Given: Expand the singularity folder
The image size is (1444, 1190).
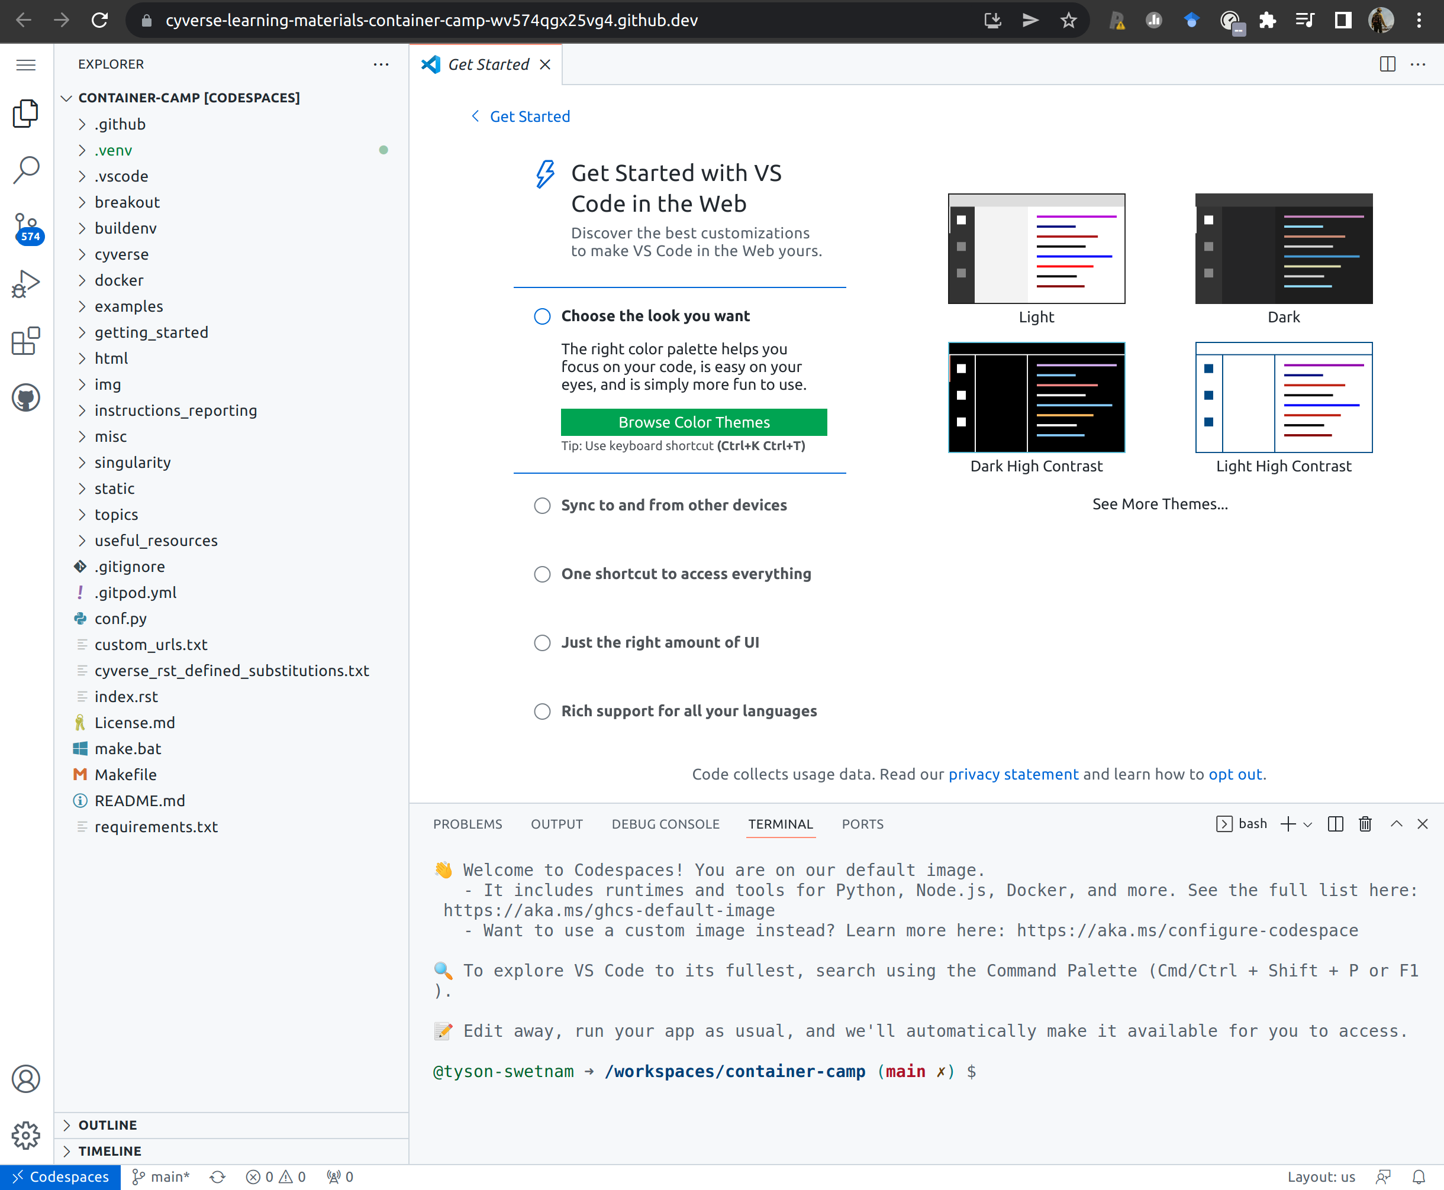Looking at the screenshot, I should coord(231,463).
